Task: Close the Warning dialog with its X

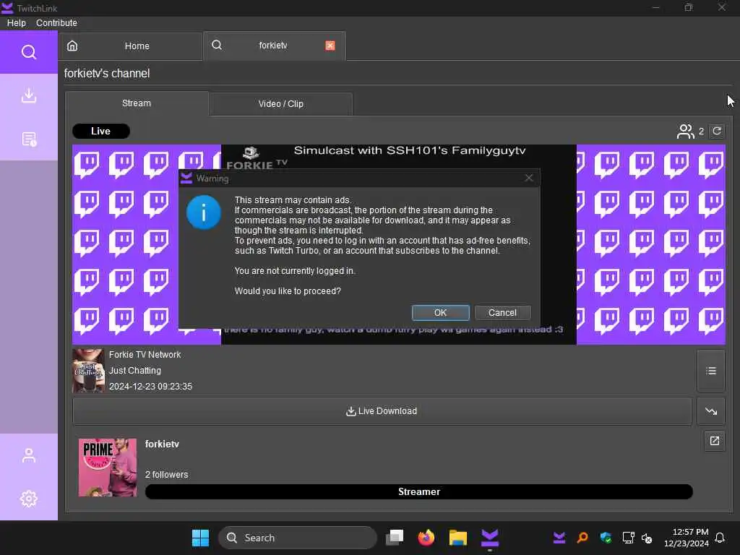Action: click(x=528, y=178)
